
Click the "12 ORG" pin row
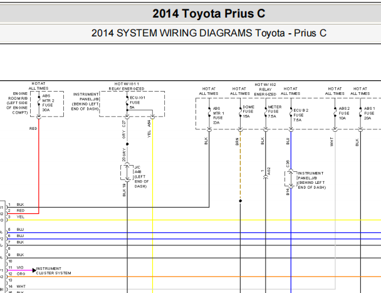(x=16, y=274)
